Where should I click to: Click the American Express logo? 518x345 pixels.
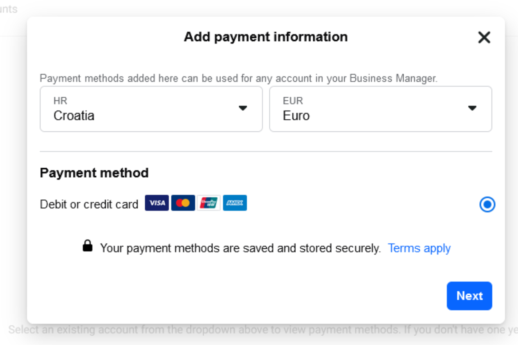pos(235,203)
